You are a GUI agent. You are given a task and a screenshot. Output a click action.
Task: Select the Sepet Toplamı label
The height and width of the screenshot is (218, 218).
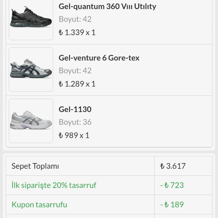pyautogui.click(x=35, y=166)
